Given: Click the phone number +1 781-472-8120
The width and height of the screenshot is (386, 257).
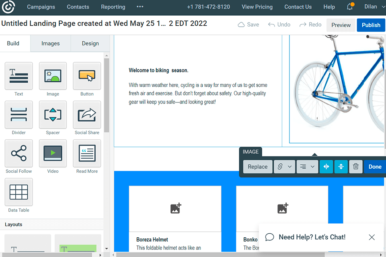Looking at the screenshot, I should point(208,7).
